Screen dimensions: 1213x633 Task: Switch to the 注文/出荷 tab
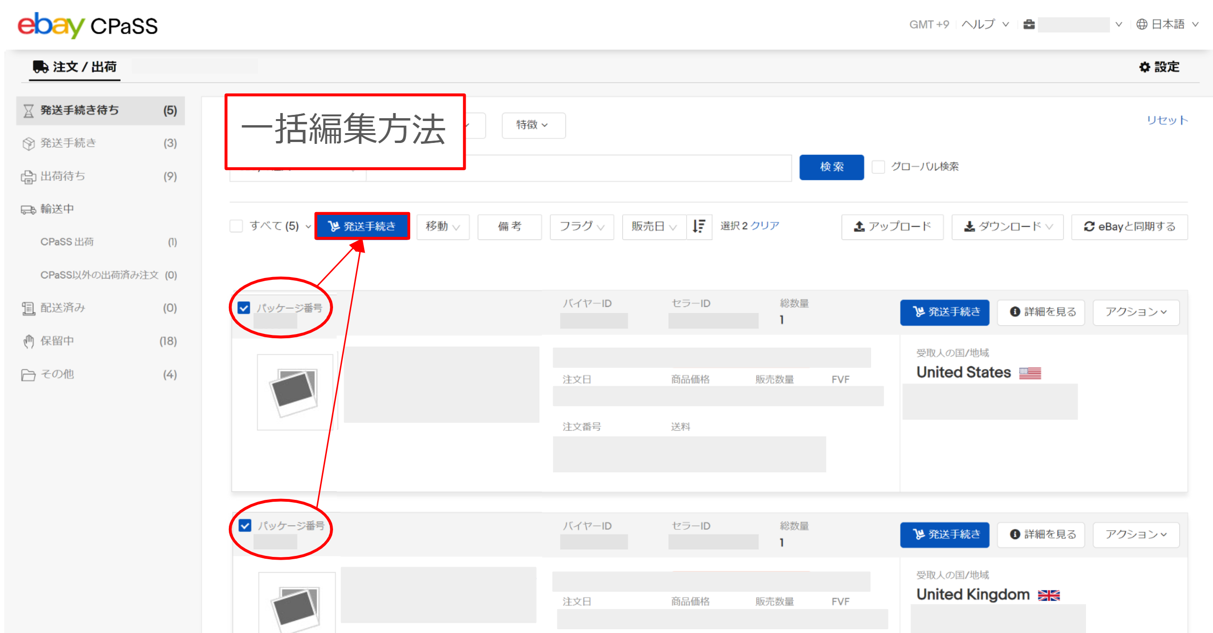tap(74, 66)
